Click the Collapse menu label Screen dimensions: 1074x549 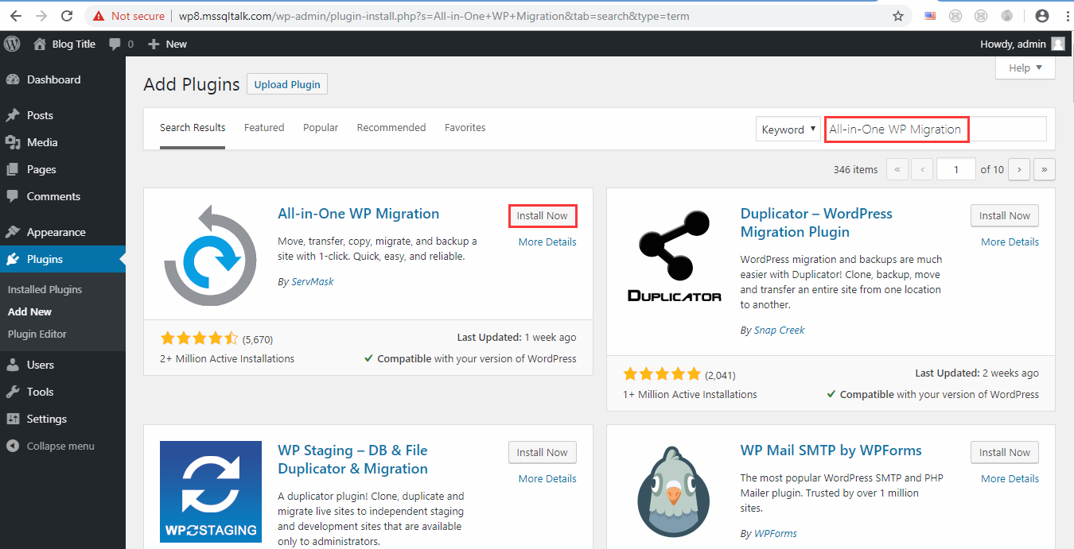click(60, 446)
